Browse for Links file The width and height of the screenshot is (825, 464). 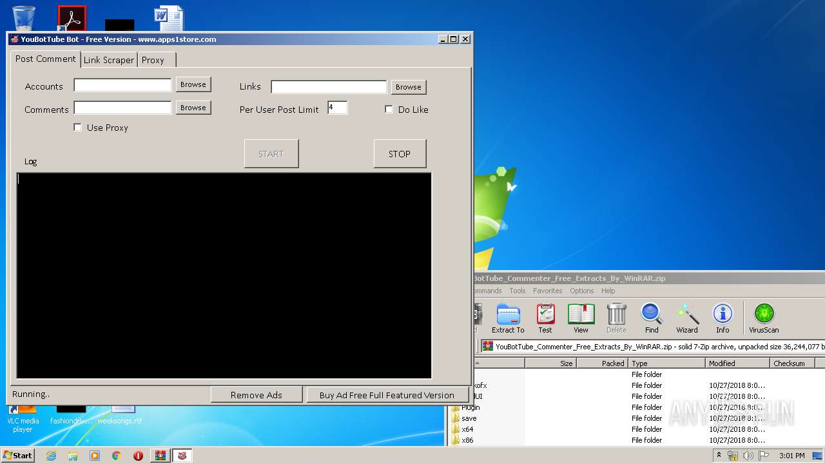409,87
